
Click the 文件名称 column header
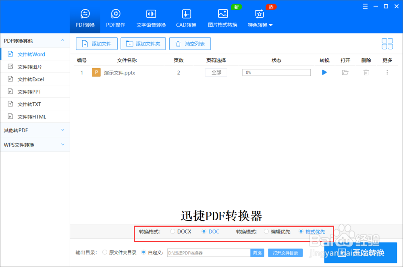[x=127, y=60]
